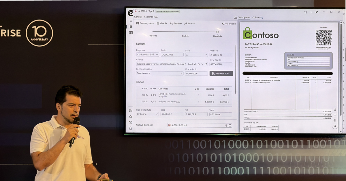Select line Bicicleta Trek Alloy 2022

click(184, 102)
